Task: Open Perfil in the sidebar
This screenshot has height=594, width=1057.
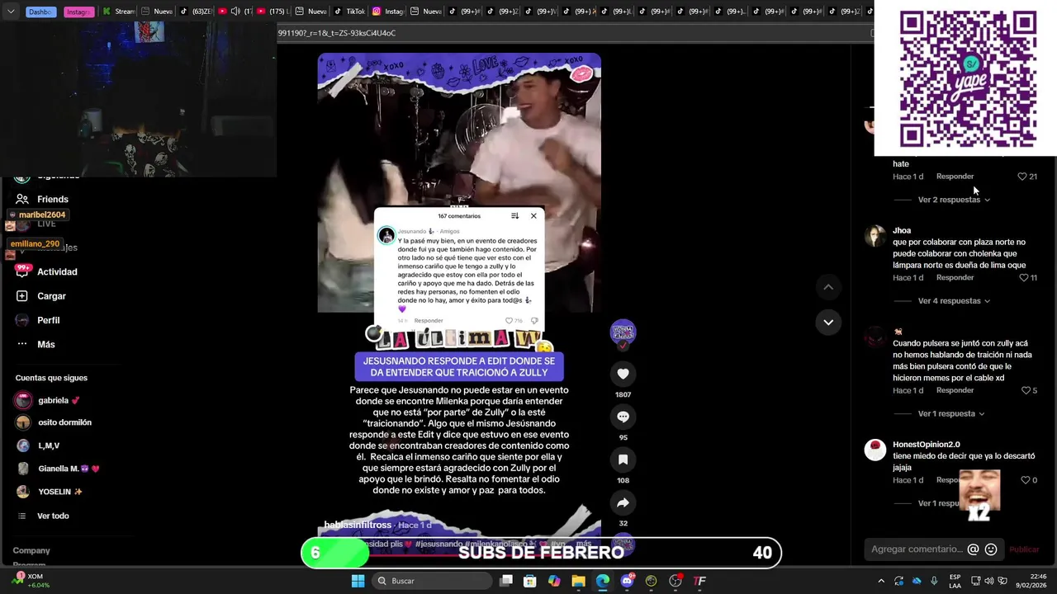Action: (38, 320)
